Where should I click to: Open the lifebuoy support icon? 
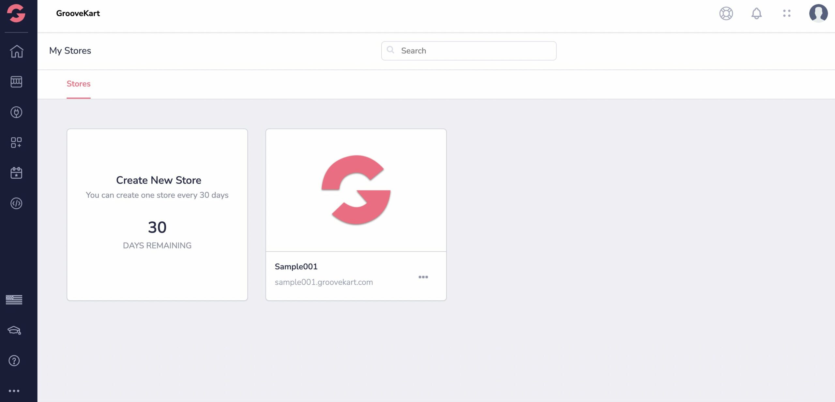(726, 13)
